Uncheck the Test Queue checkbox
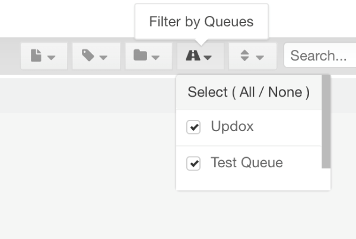Screen dimensions: 356x239 (x=193, y=163)
